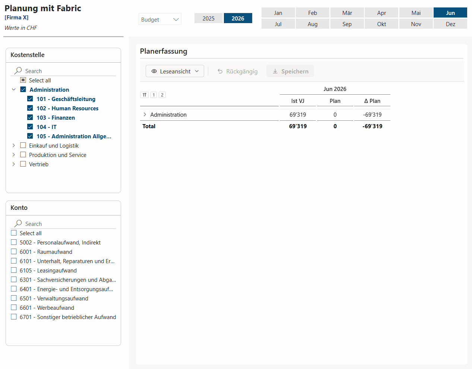Collapse the Administration tree node

(x=14, y=89)
